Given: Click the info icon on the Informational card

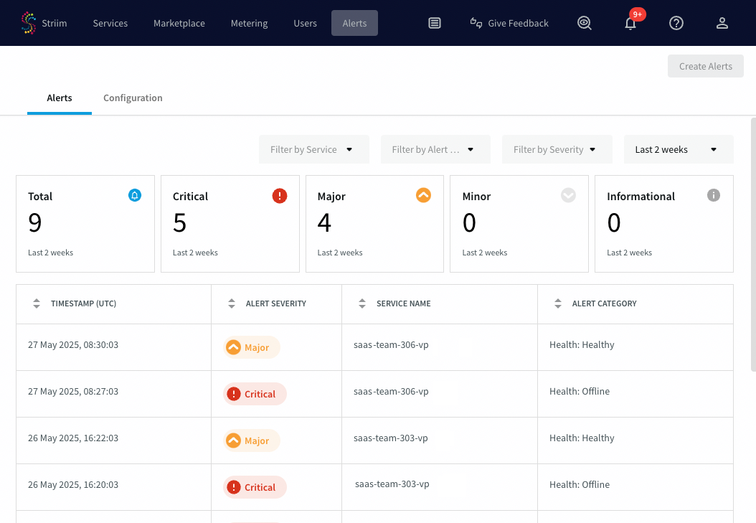Looking at the screenshot, I should [713, 195].
